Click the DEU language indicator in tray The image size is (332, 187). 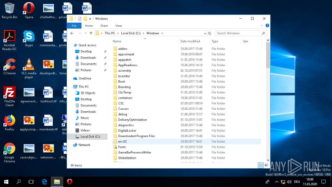pos(297,182)
